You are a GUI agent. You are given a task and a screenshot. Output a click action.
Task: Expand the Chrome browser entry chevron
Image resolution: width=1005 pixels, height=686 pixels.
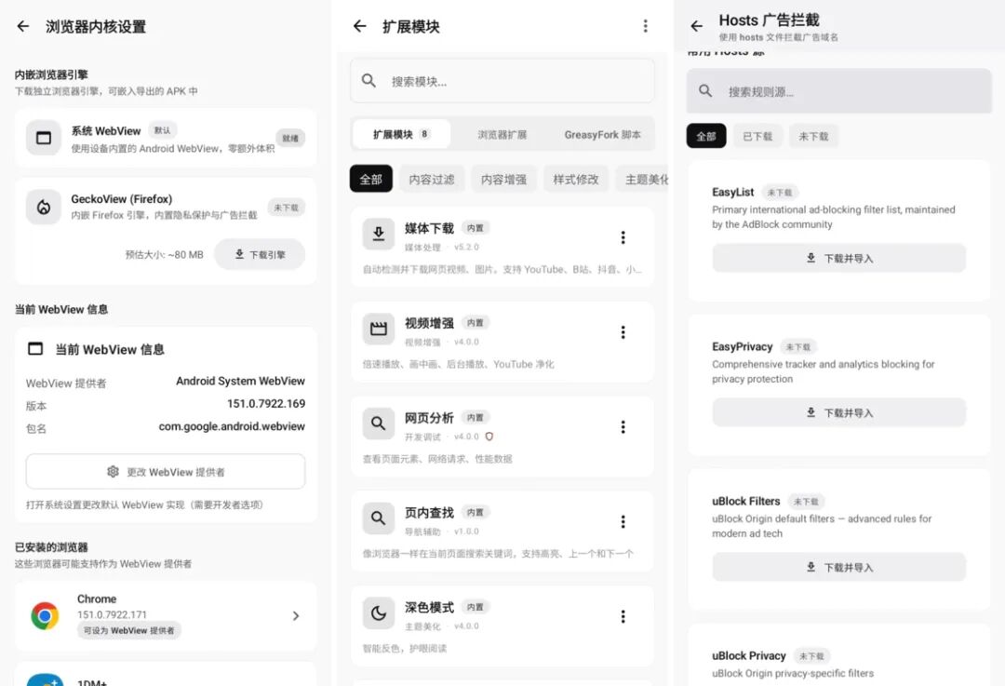(296, 615)
